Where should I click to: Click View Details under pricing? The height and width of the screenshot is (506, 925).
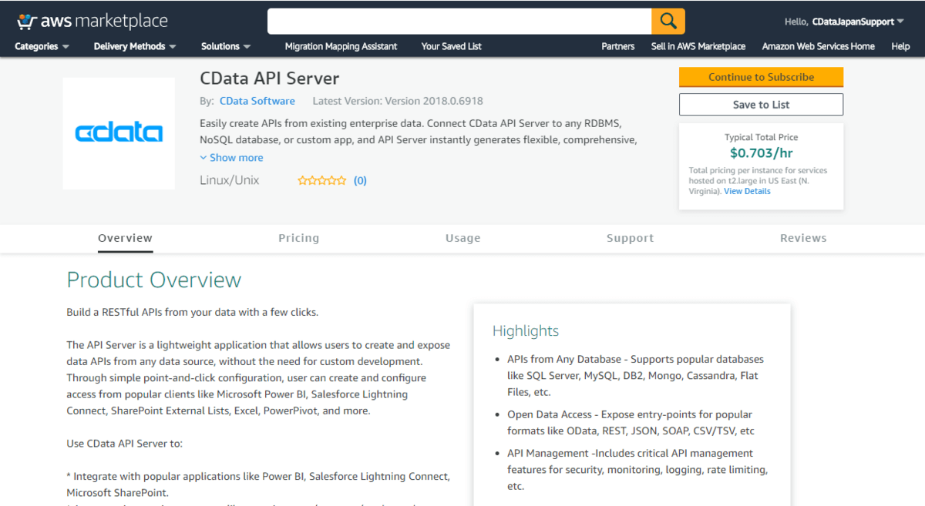point(747,191)
